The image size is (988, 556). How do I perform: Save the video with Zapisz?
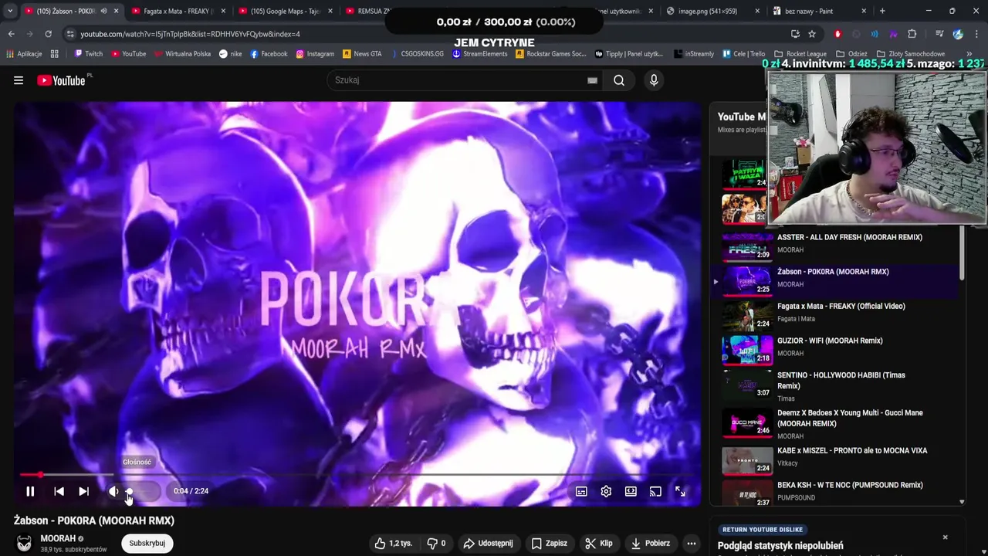550,543
